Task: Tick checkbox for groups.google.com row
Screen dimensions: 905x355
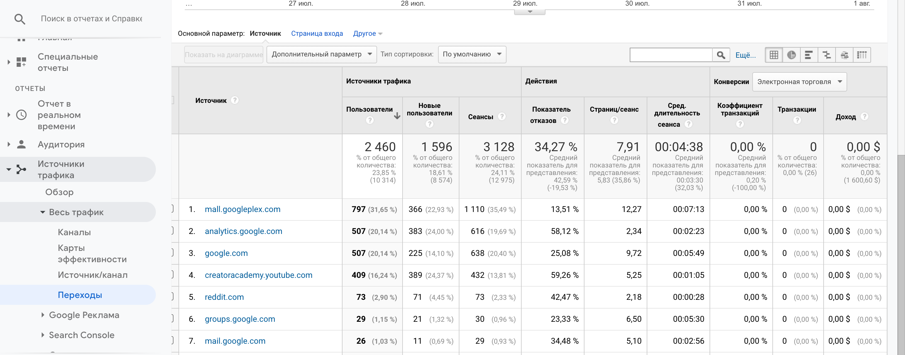Action: pos(172,319)
